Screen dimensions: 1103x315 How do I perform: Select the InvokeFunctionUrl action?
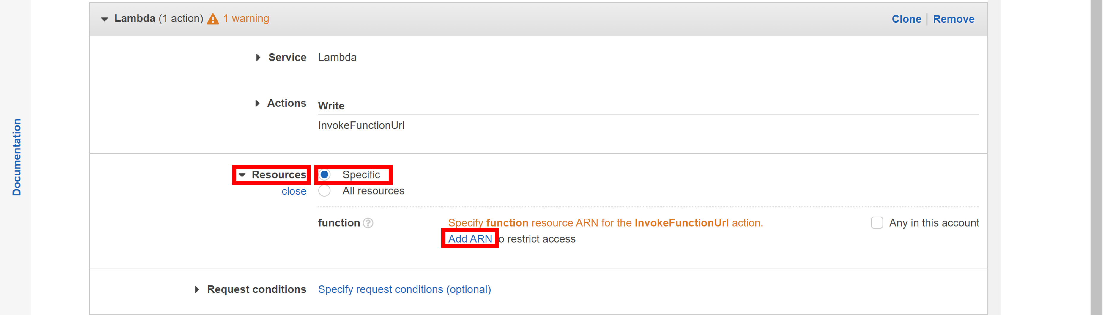click(x=361, y=125)
